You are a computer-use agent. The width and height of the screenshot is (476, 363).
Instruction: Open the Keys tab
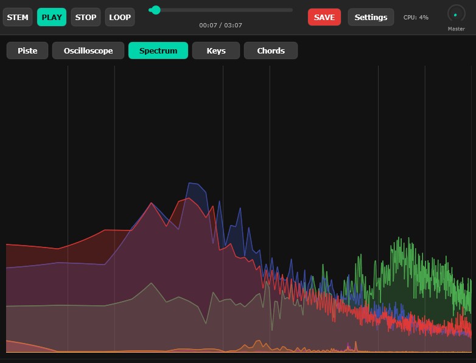pos(216,50)
